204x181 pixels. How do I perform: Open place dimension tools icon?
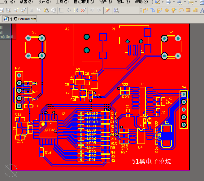click(191, 2)
